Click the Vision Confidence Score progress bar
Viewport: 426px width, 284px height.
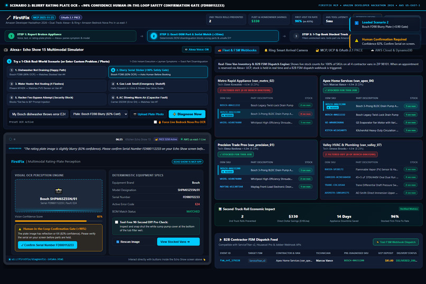pos(59,221)
